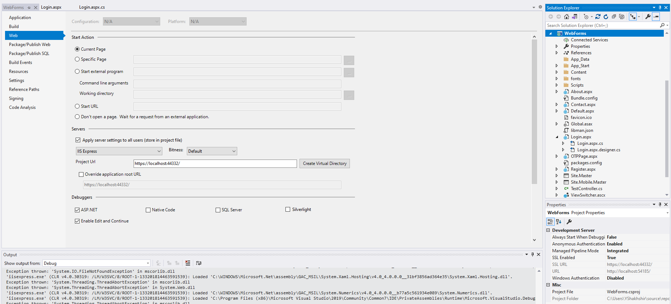
Task: Select the Current Page radio button
Action: 77,49
